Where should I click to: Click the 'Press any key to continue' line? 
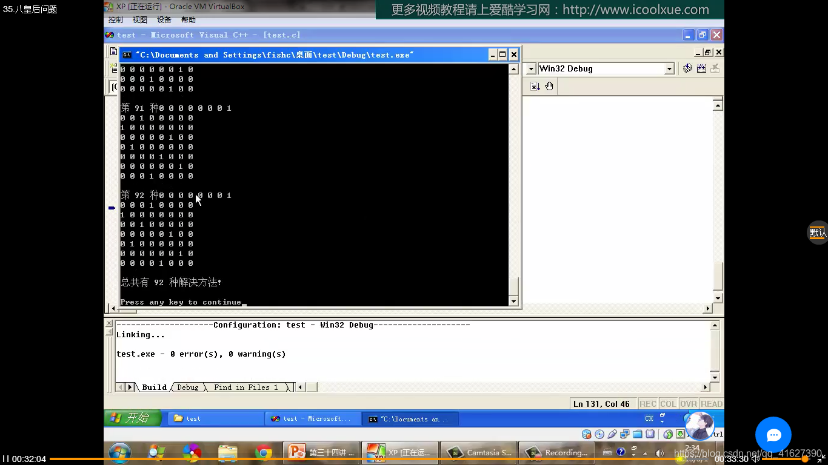point(181,302)
